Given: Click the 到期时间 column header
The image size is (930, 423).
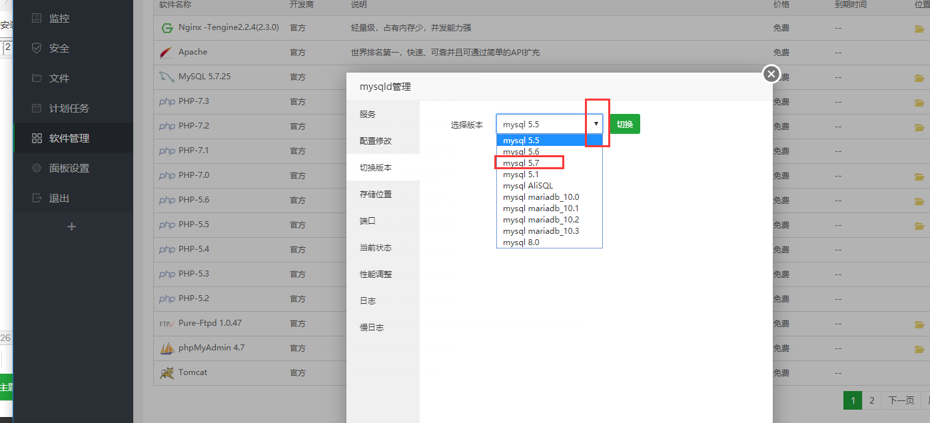Looking at the screenshot, I should pos(851,5).
